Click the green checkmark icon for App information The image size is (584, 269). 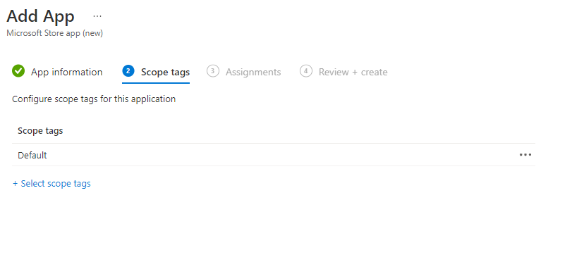(x=18, y=70)
